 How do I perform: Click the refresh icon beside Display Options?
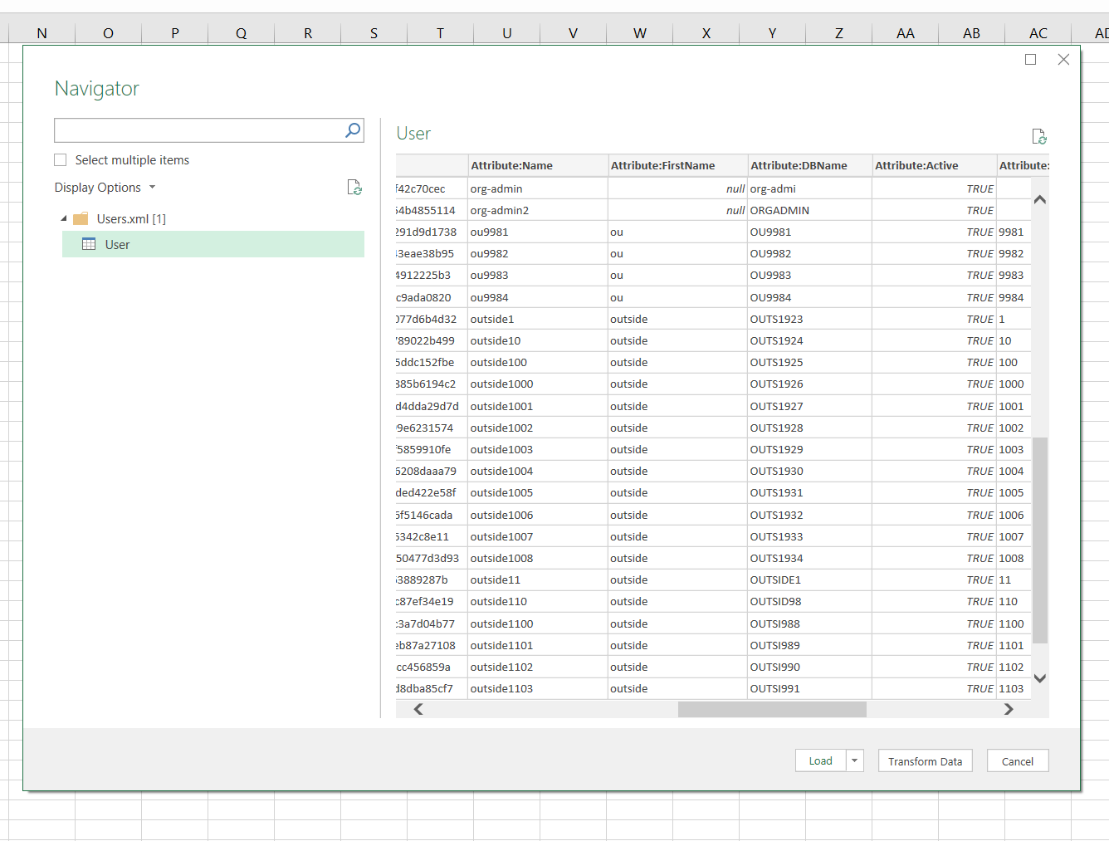coord(354,188)
